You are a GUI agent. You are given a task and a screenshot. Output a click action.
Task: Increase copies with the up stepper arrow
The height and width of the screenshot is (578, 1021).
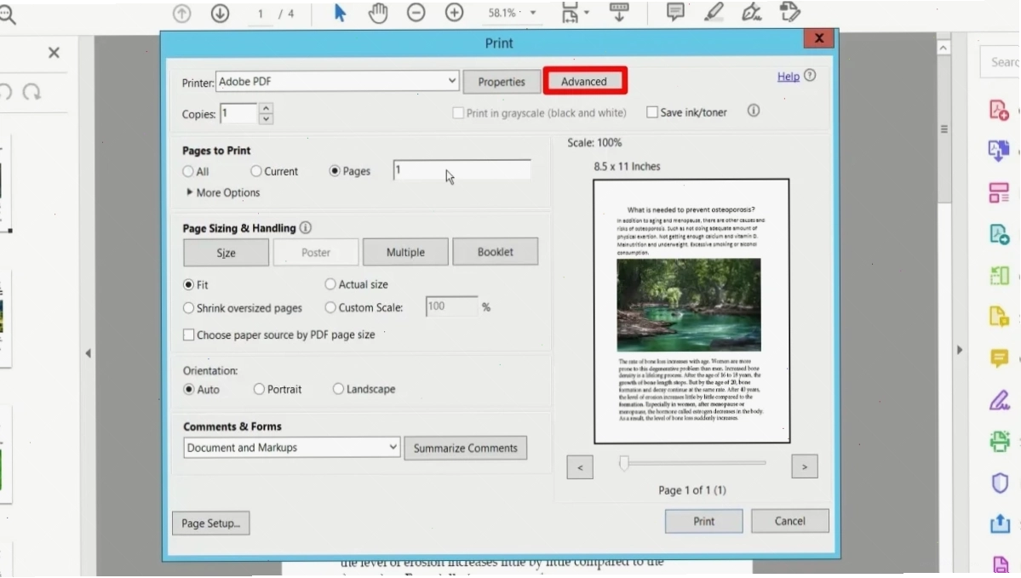point(266,108)
